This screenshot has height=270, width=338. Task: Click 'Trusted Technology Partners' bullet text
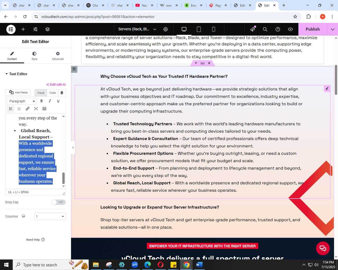(143, 124)
